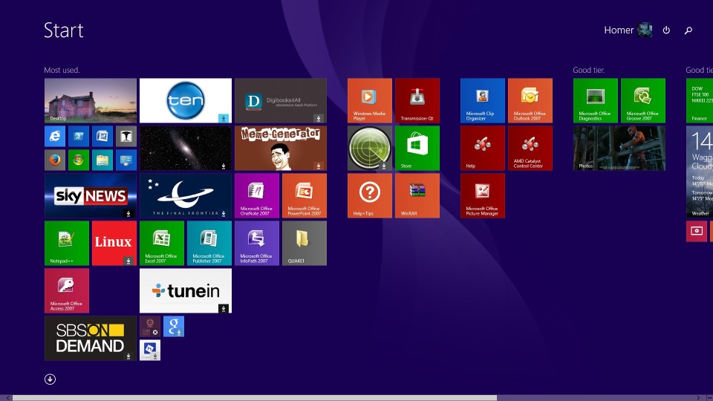The height and width of the screenshot is (401, 713).
Task: Launch the Ten network tile
Action: (x=186, y=100)
